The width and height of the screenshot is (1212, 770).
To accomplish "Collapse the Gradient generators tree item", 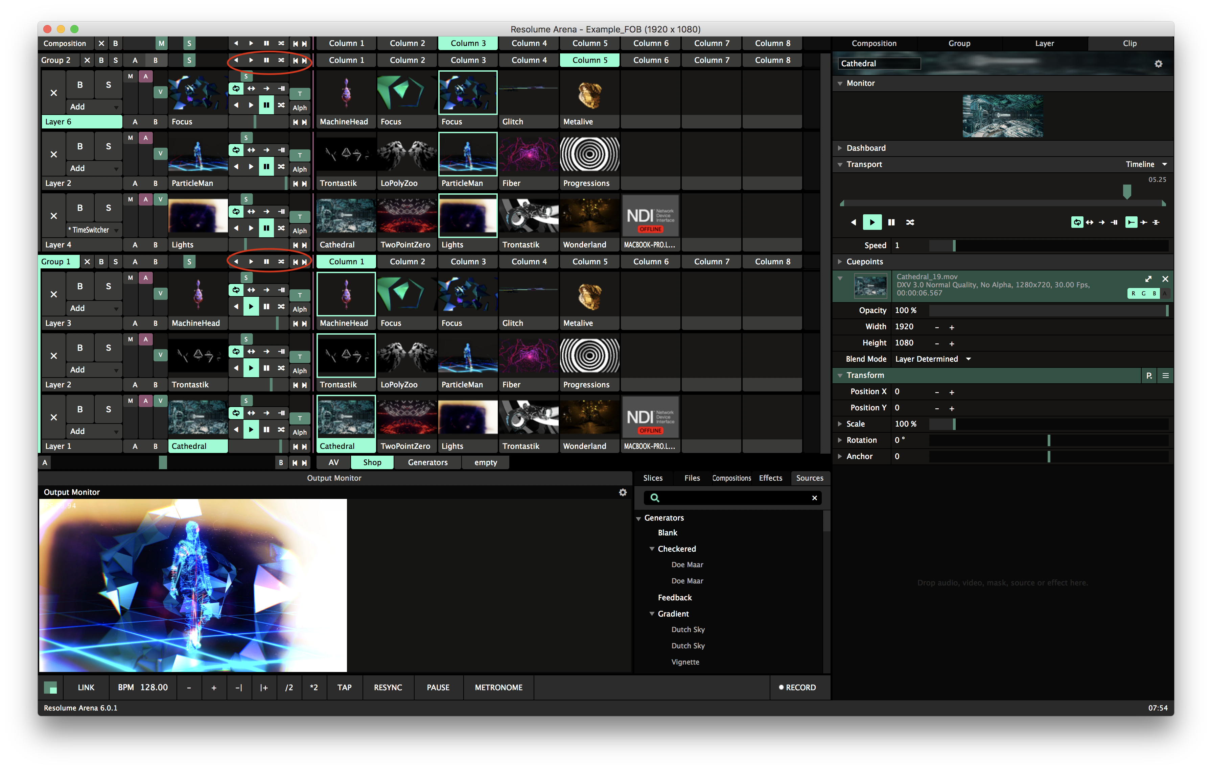I will tap(652, 613).
